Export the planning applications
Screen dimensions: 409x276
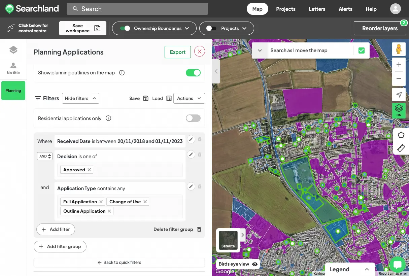coord(177,52)
